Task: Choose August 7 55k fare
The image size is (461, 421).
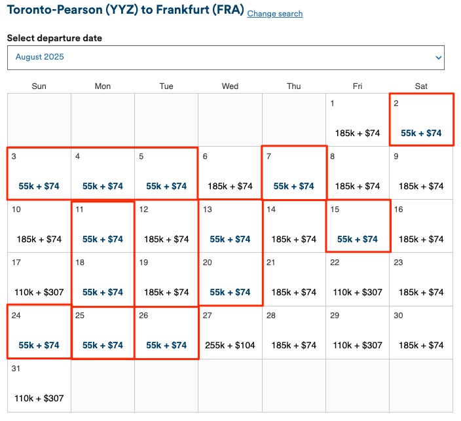Action: click(x=293, y=186)
